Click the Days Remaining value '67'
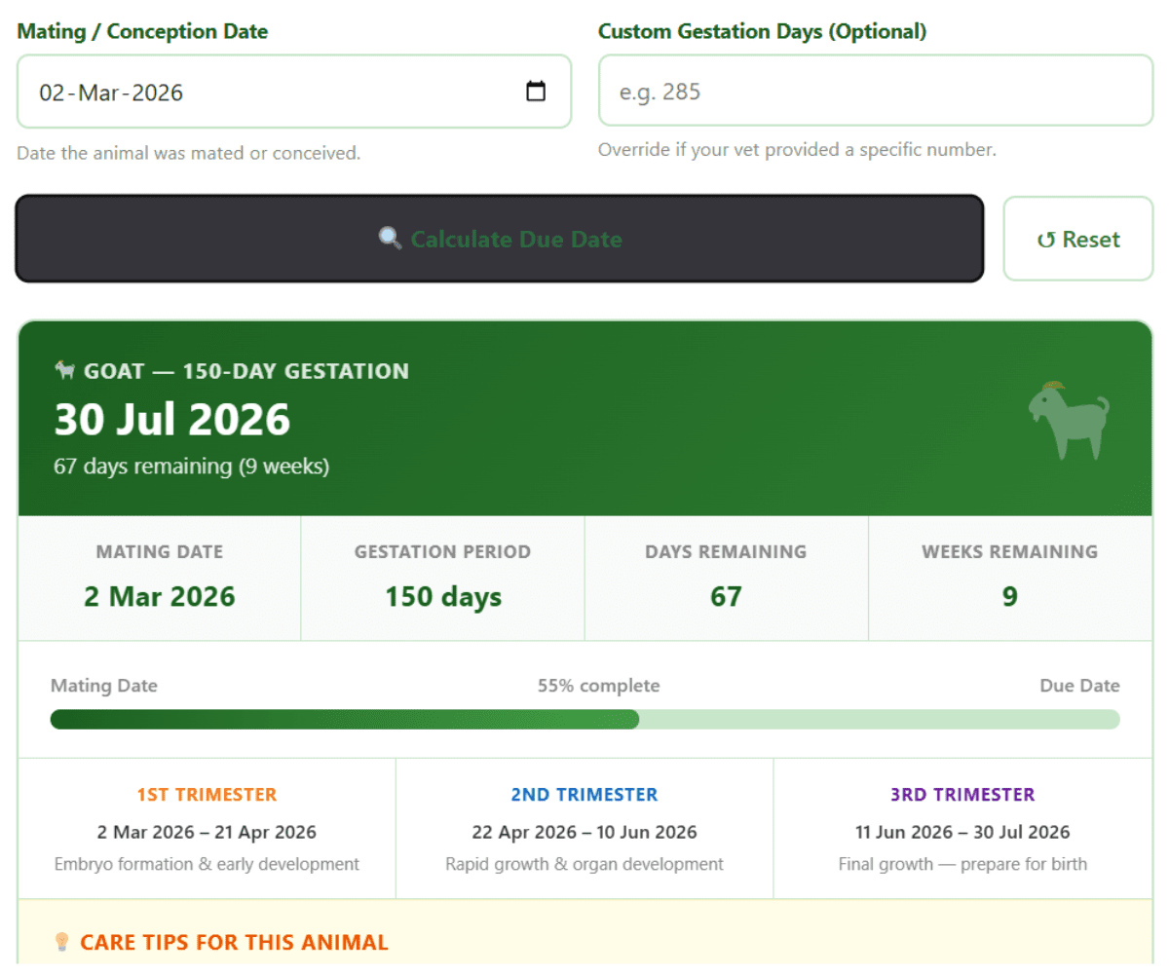 tap(726, 596)
